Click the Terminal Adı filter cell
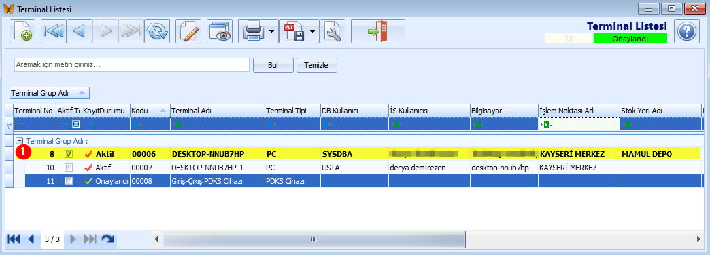The image size is (710, 255). point(218,123)
